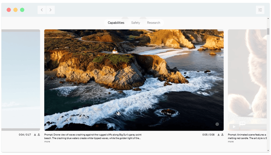
Task: Click the Big Sur coastal video
Action: (x=134, y=80)
